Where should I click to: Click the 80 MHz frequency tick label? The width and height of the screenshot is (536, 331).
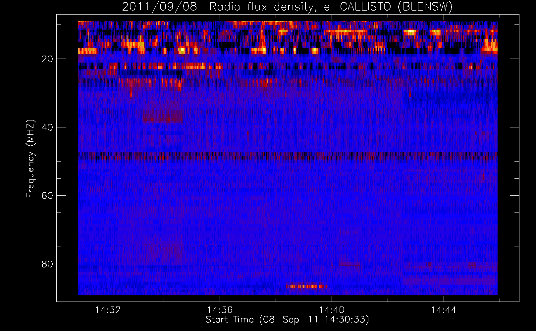(x=47, y=264)
